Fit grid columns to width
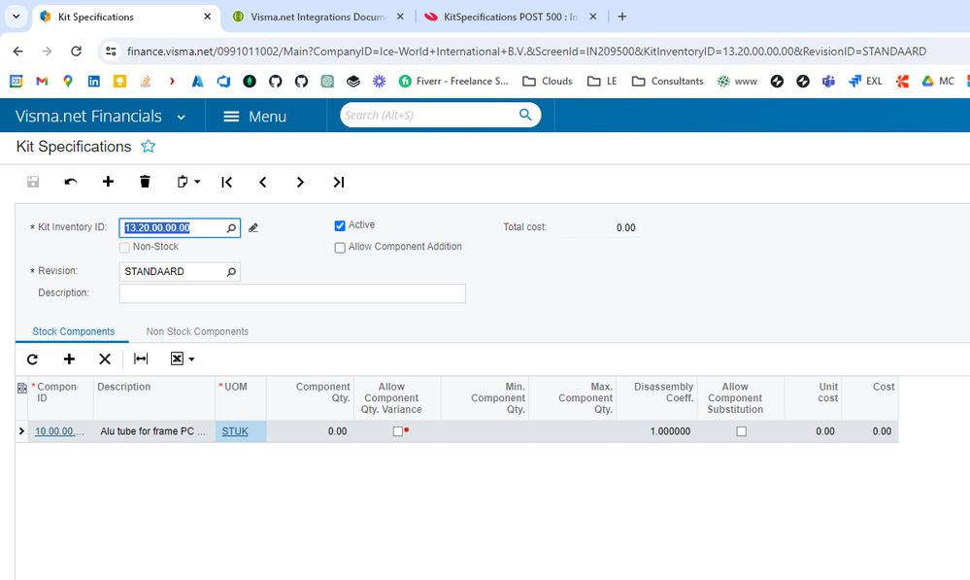The height and width of the screenshot is (580, 970). pos(141,359)
